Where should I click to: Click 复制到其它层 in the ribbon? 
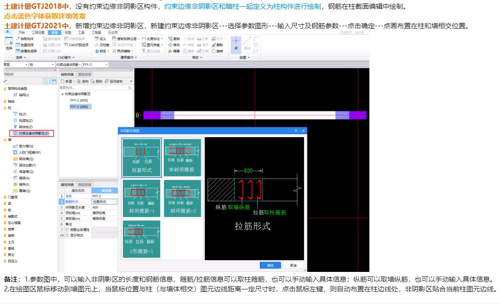(126, 39)
